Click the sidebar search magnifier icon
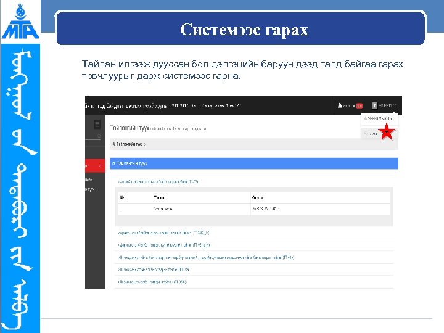Screen dimensions: 444x333 point(99,136)
